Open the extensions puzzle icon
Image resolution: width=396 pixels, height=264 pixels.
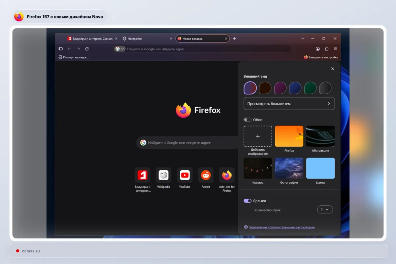(x=326, y=49)
